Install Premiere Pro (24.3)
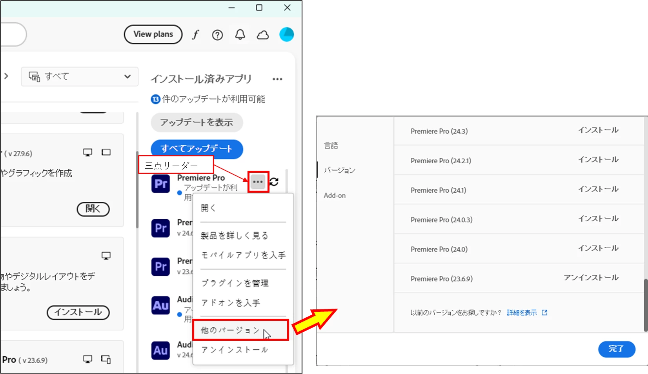 tap(598, 130)
